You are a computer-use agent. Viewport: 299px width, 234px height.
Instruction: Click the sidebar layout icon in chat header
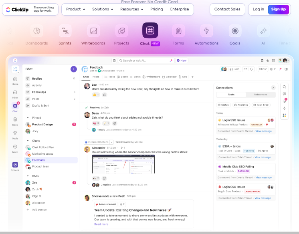pos(286,69)
